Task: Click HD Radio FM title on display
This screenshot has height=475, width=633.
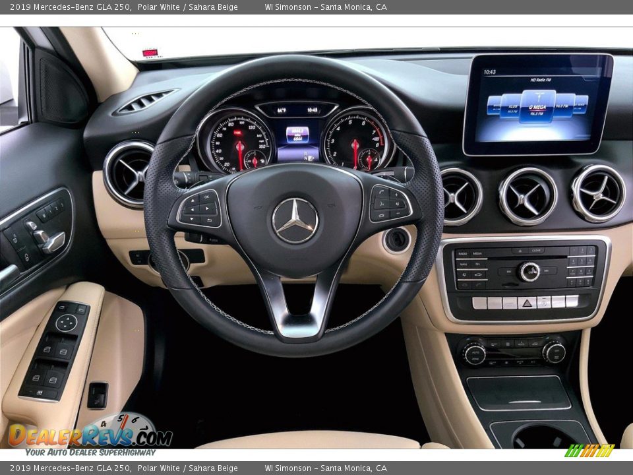Action: pos(541,80)
